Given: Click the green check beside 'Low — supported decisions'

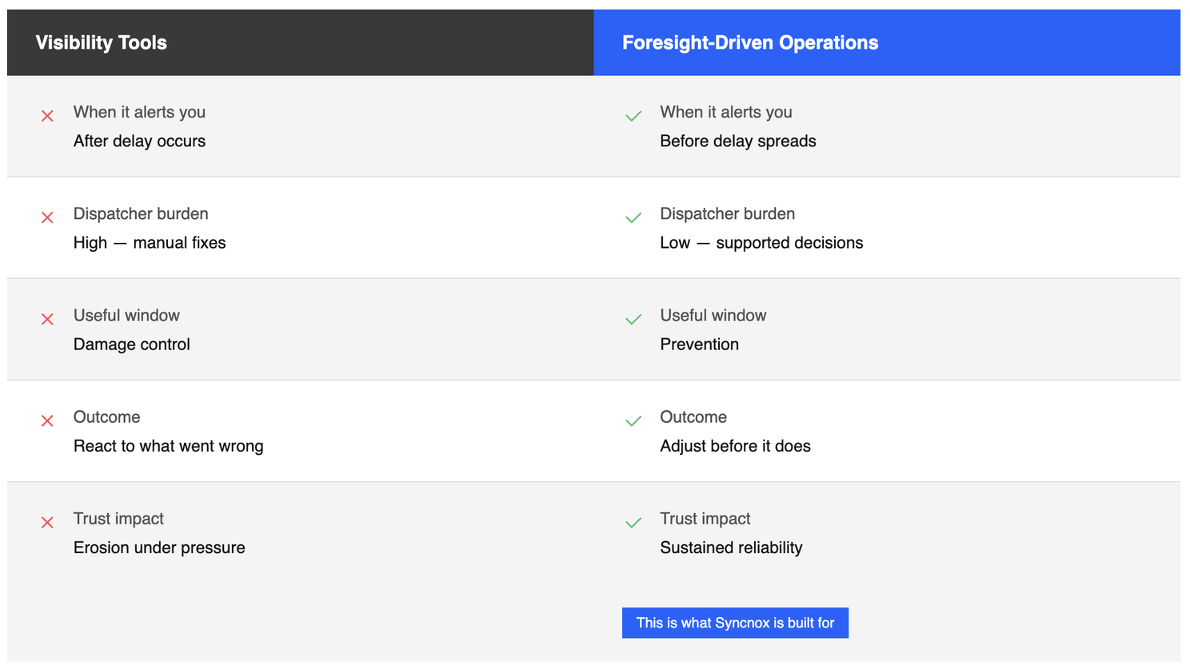Looking at the screenshot, I should [x=633, y=217].
